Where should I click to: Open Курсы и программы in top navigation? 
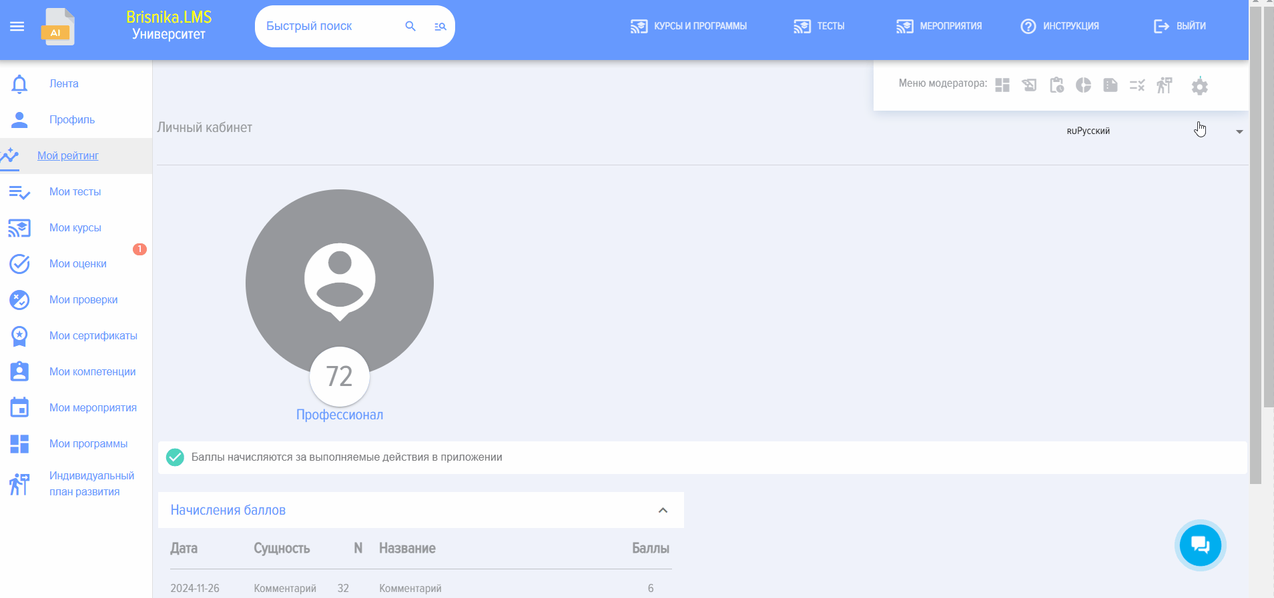pyautogui.click(x=689, y=27)
